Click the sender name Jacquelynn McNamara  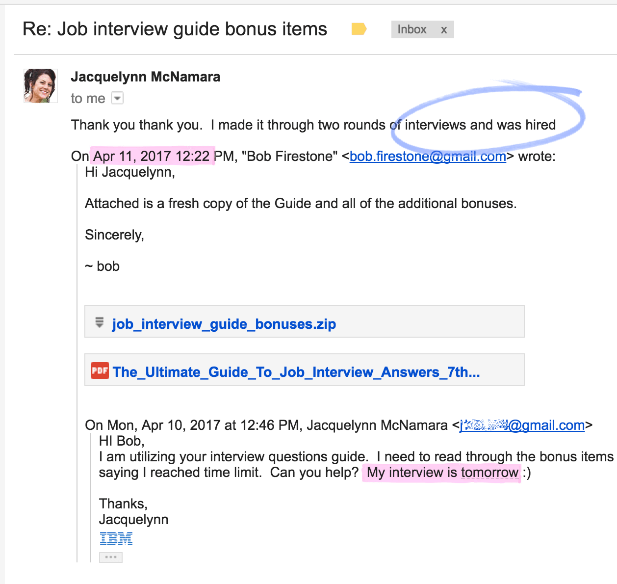pos(145,77)
